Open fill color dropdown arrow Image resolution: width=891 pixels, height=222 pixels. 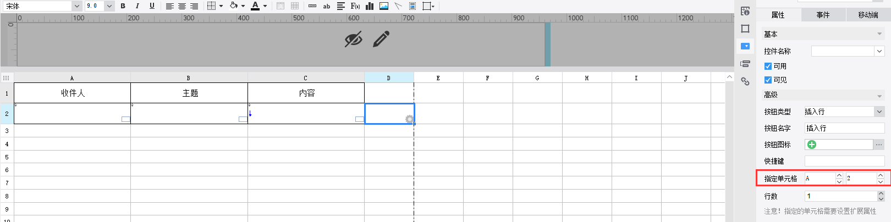243,6
